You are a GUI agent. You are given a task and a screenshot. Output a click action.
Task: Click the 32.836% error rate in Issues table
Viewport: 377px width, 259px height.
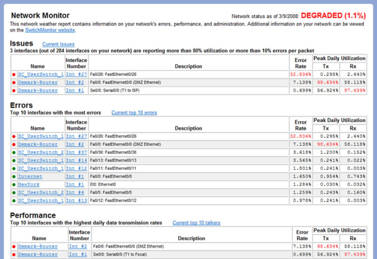[x=301, y=74]
